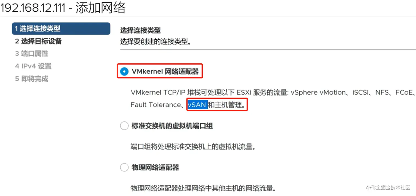The width and height of the screenshot is (416, 196).
Task: Click the bold 选择连接类型 section heading
Action: click(x=140, y=30)
